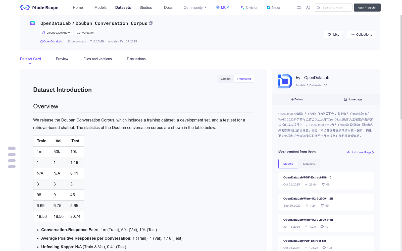Click heart icon showing 108 likes
Screen dimensions: 402x251
point(324,248)
